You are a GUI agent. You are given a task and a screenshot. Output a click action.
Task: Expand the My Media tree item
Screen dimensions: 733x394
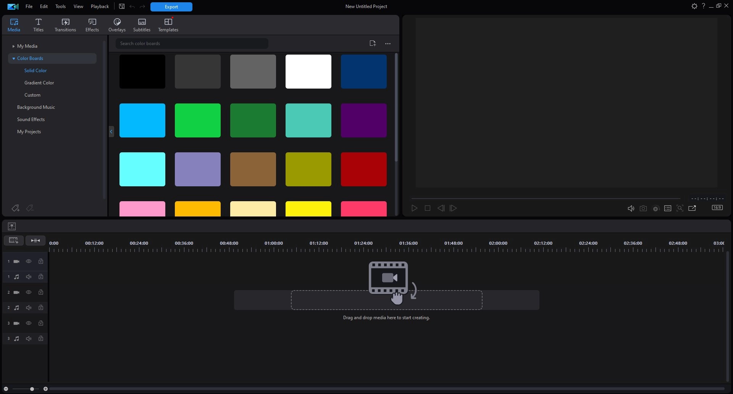point(13,46)
